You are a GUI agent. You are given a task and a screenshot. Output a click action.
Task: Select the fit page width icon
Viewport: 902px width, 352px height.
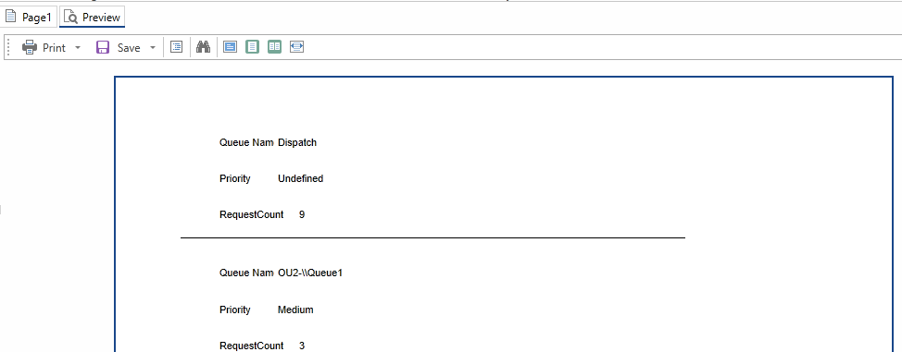point(297,47)
